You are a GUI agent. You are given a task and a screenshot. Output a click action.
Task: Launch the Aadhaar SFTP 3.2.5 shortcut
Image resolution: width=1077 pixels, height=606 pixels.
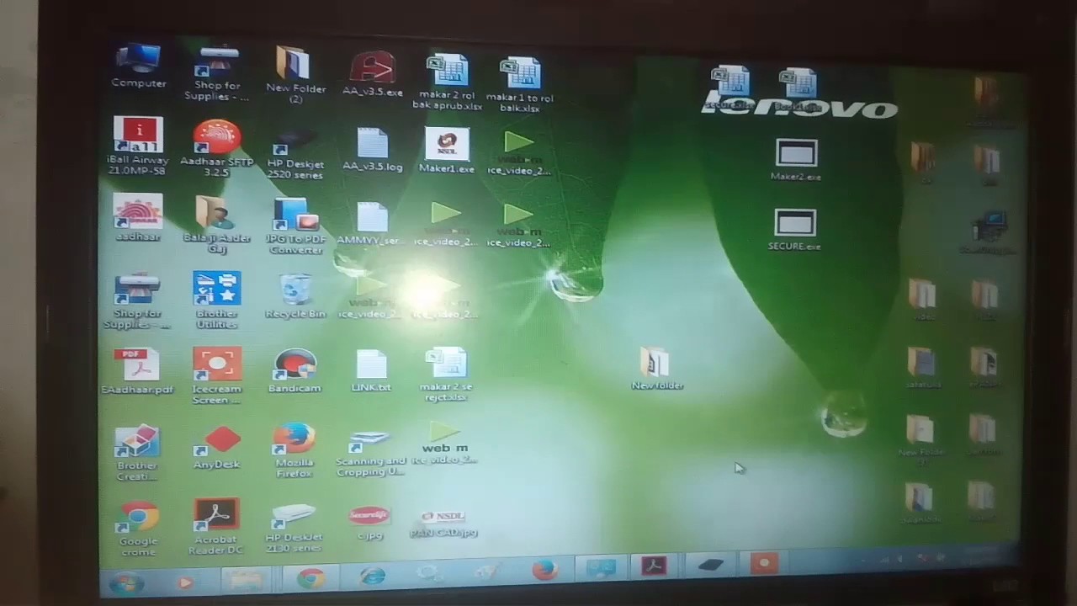coord(217,147)
